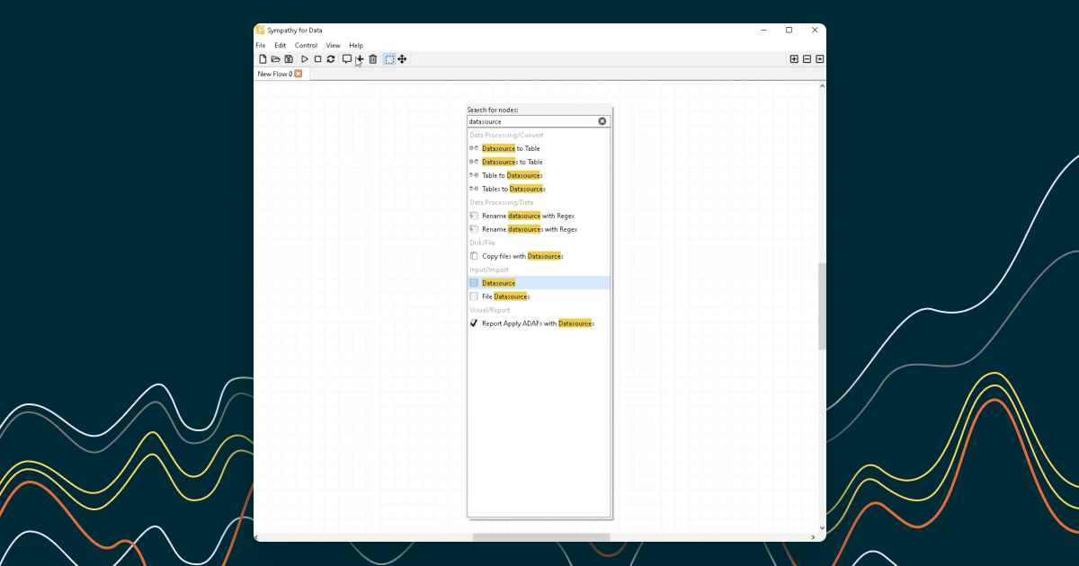Screen dimensions: 1079x566
Task: Select Datasource under Input/Import
Action: (498, 283)
